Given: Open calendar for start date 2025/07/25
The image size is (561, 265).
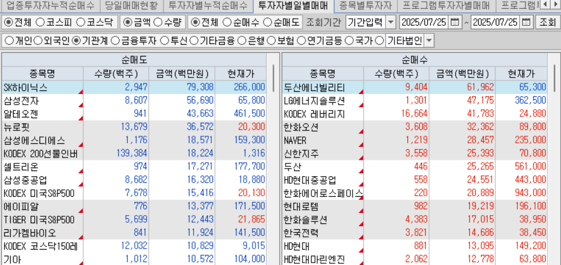Looking at the screenshot, I should pos(454,22).
